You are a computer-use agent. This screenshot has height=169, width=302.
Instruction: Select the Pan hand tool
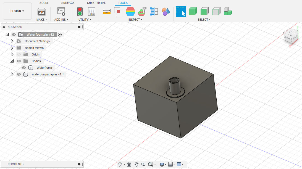pos(136,164)
